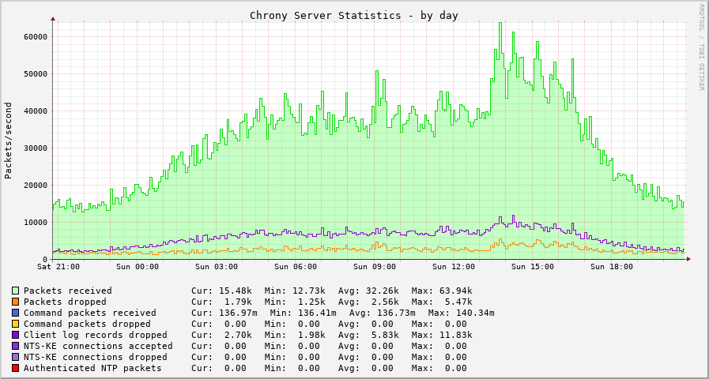Click the NTS-KE connections accepted swatch

coord(16,346)
